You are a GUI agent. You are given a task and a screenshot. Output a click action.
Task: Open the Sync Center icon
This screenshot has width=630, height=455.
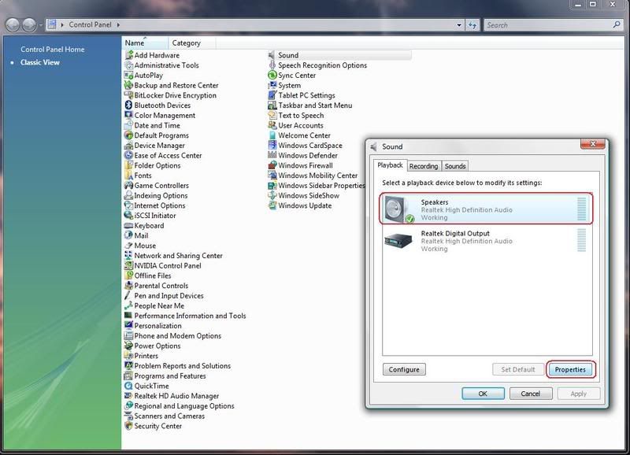click(x=272, y=75)
